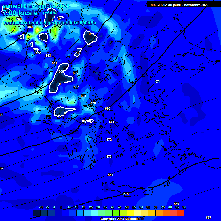The width and height of the screenshot is (221, 221).
Task: Click the 576 contour label
Action: point(176,204)
